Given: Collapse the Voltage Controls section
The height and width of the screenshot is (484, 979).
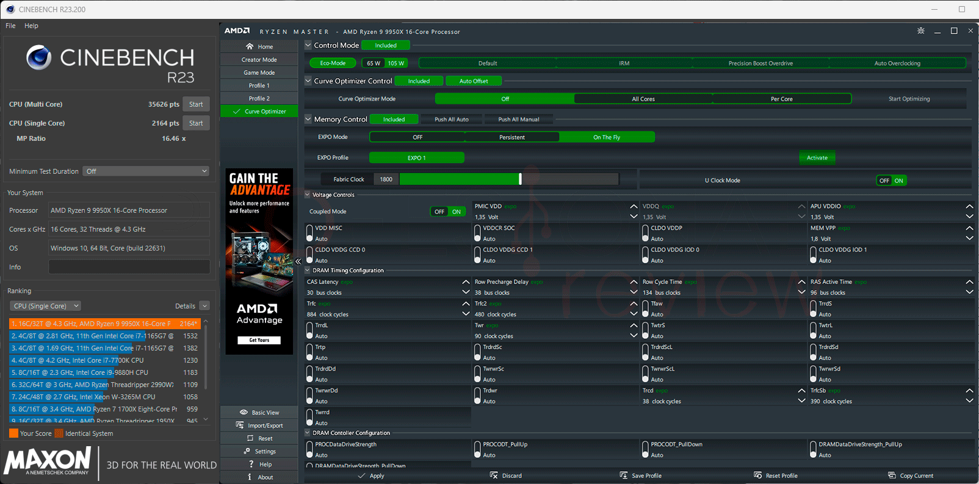Looking at the screenshot, I should click(308, 194).
